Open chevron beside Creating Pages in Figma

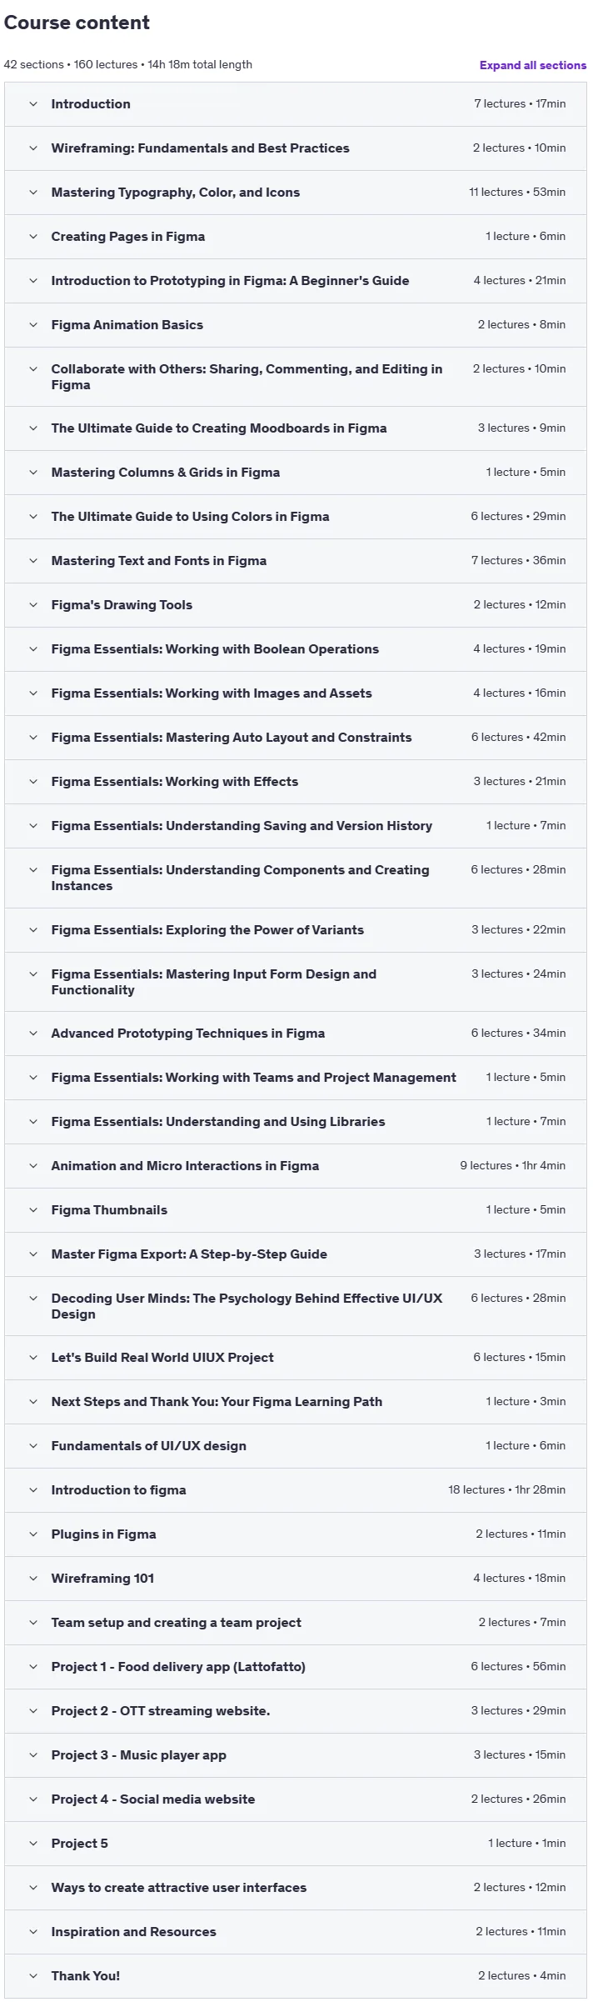point(33,237)
